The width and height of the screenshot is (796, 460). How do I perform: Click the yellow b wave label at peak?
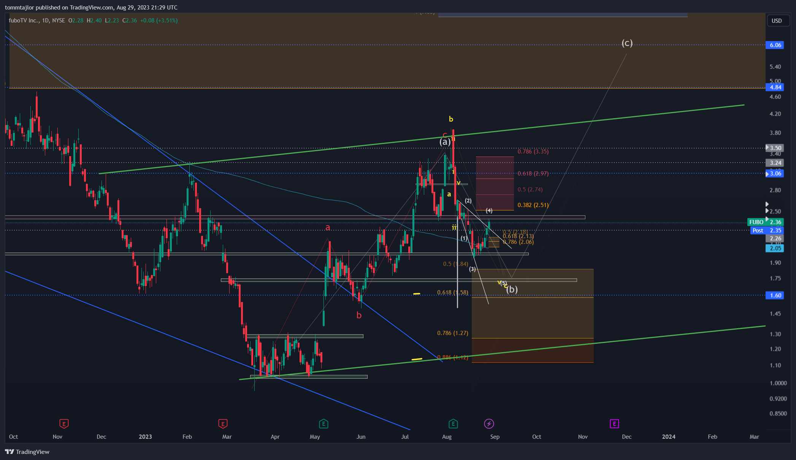451,119
